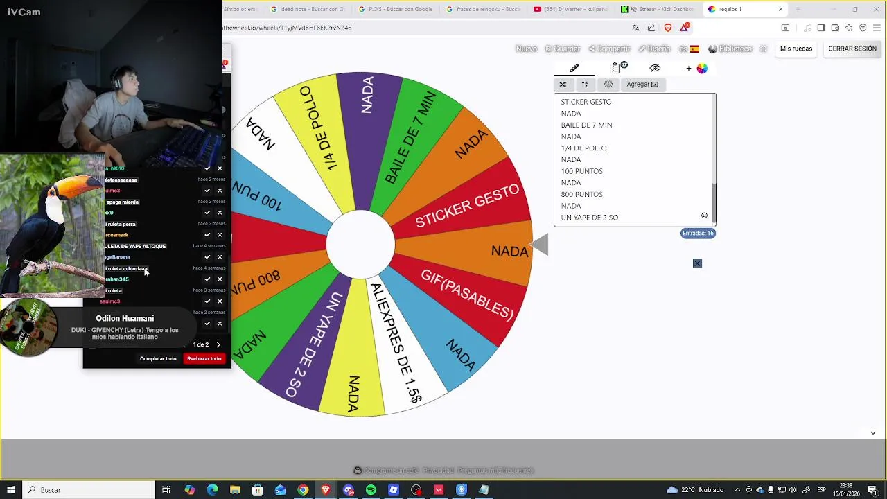The height and width of the screenshot is (499, 887).
Task: Click the share icon in address bar
Action: coord(651,28)
